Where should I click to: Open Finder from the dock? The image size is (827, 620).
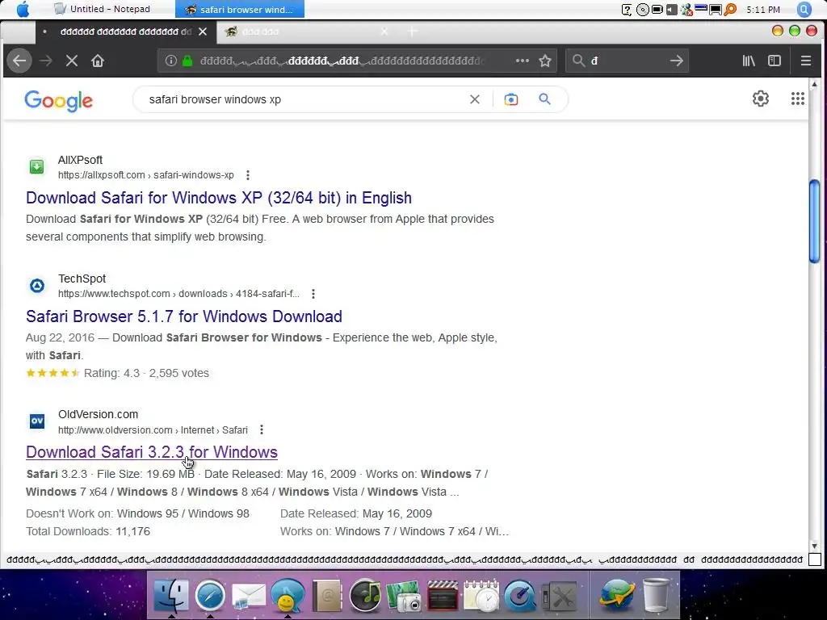pos(171,596)
